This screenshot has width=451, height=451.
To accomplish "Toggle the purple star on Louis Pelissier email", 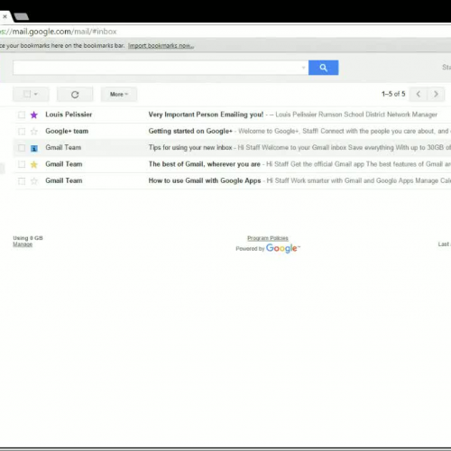I will point(34,115).
